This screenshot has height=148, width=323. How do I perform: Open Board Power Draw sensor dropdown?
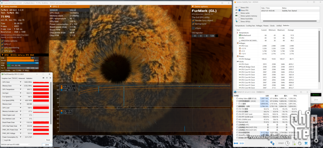(20, 122)
